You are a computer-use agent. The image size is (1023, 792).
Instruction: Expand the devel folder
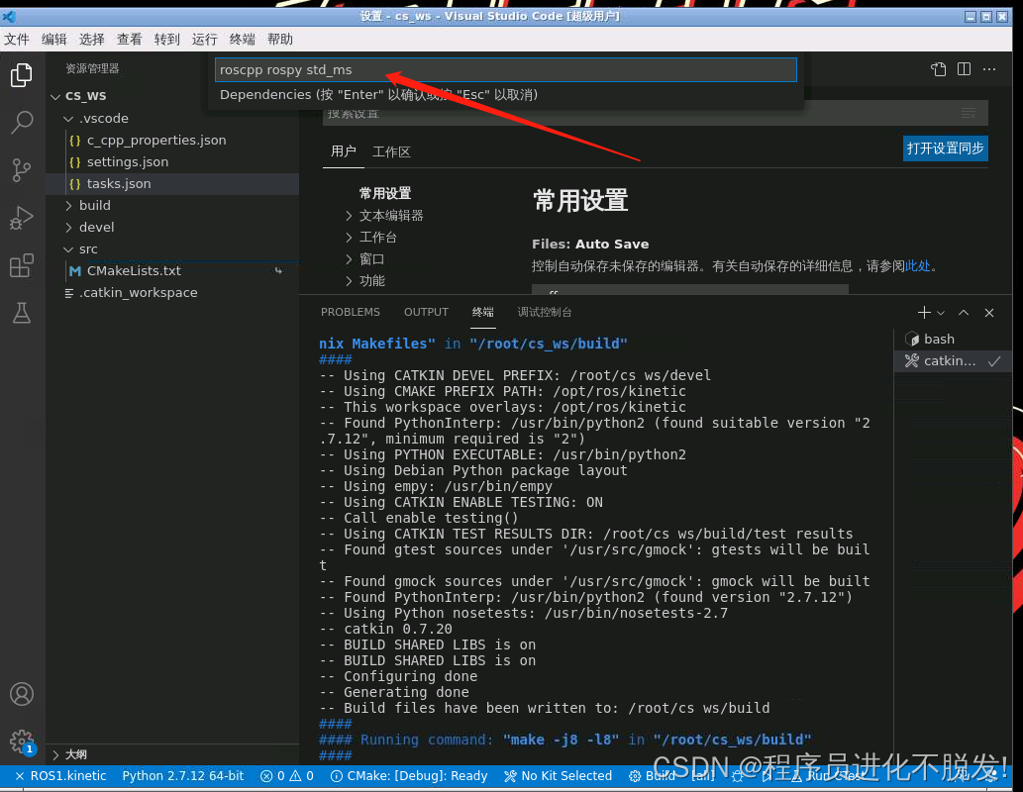pos(68,228)
